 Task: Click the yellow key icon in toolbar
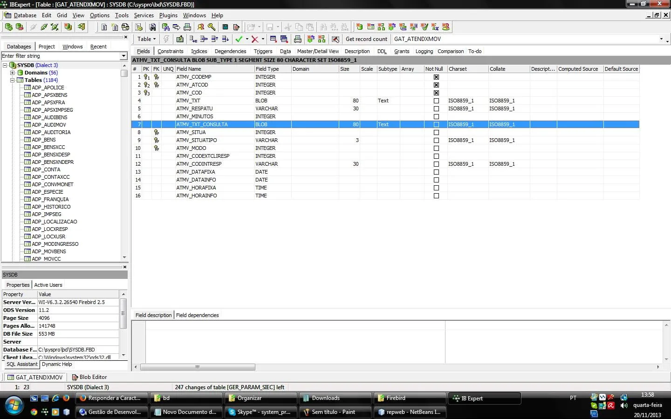(212, 27)
